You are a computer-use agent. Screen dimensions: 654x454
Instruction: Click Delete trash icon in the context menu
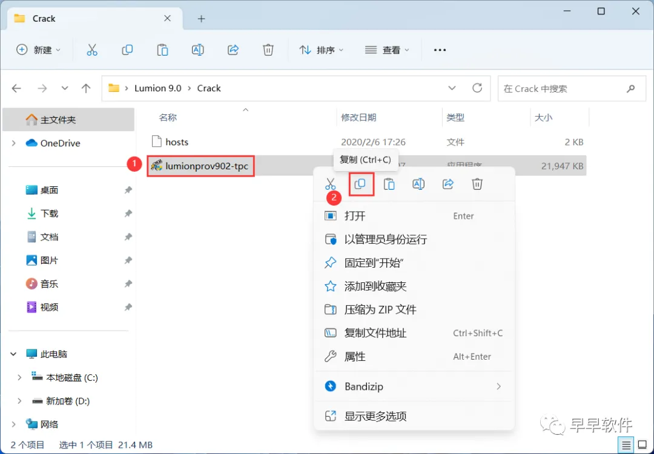pos(477,184)
